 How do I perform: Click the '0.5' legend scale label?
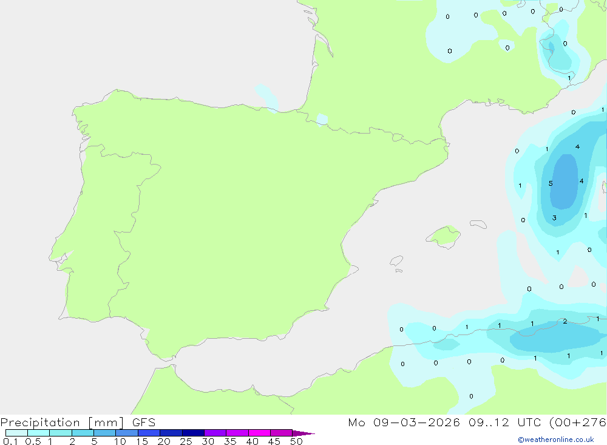click(x=33, y=441)
